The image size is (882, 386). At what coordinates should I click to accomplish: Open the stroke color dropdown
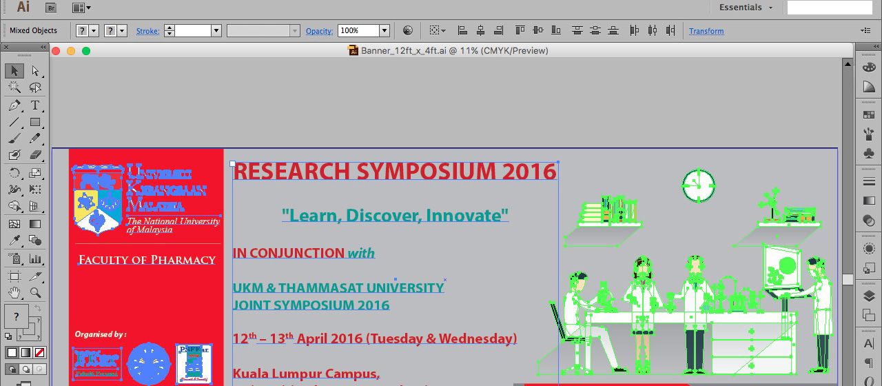(123, 31)
